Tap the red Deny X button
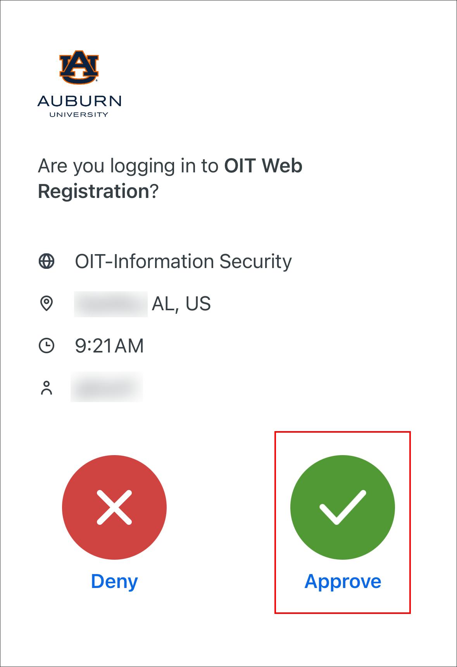Screen dimensions: 457x667 [x=114, y=507]
